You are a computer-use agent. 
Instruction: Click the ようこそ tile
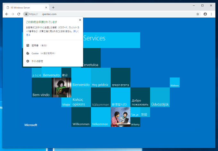37,72
